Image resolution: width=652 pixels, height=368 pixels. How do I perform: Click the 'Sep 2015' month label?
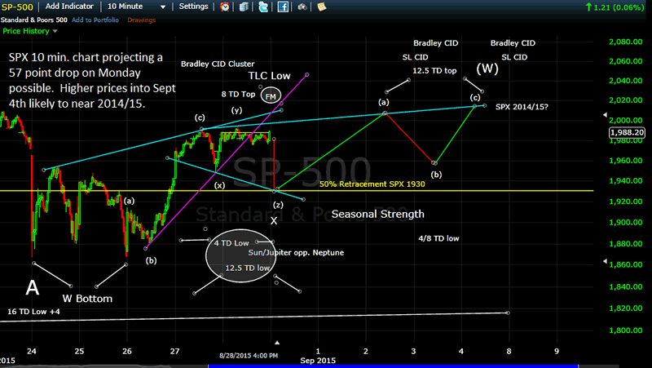318,361
